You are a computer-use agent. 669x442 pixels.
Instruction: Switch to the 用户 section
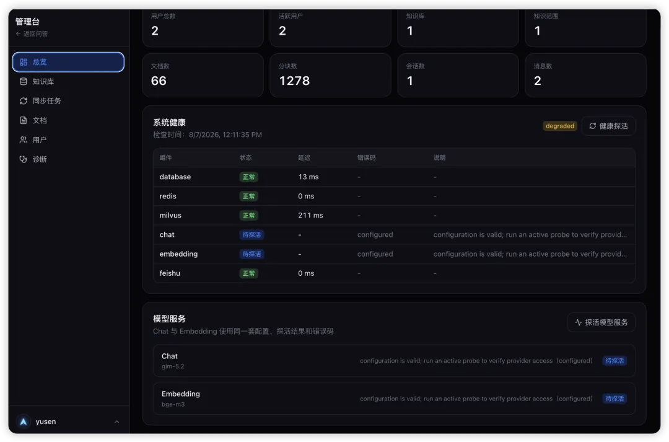click(68, 140)
